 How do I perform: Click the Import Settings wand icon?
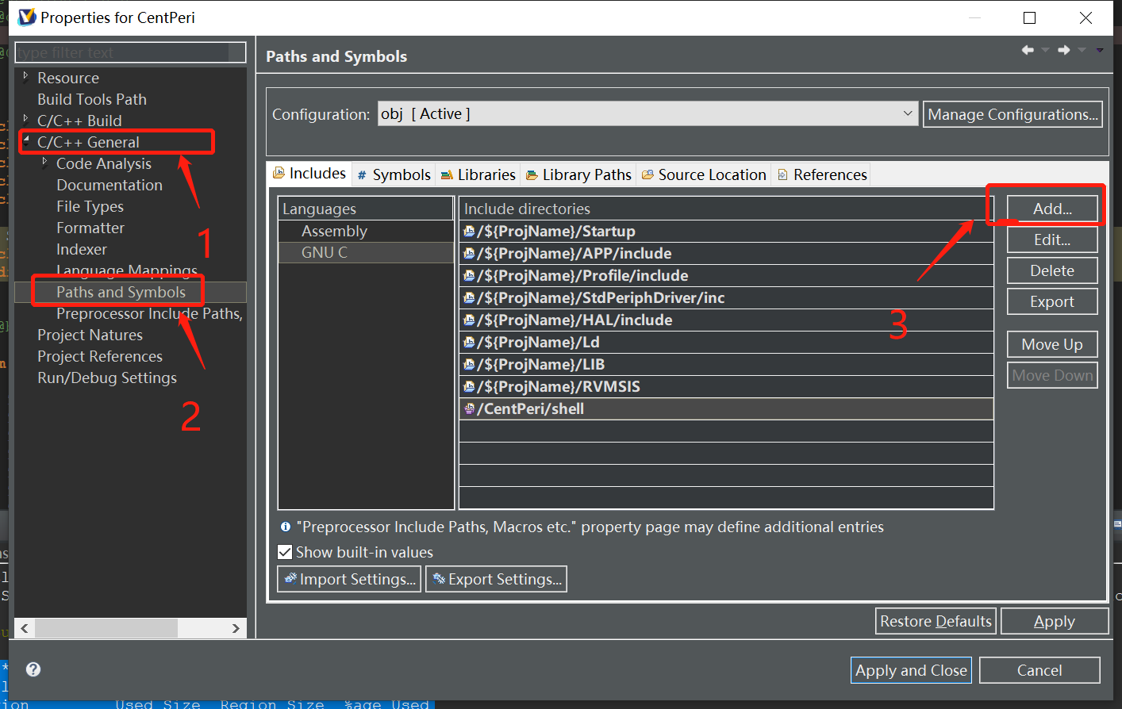point(288,579)
